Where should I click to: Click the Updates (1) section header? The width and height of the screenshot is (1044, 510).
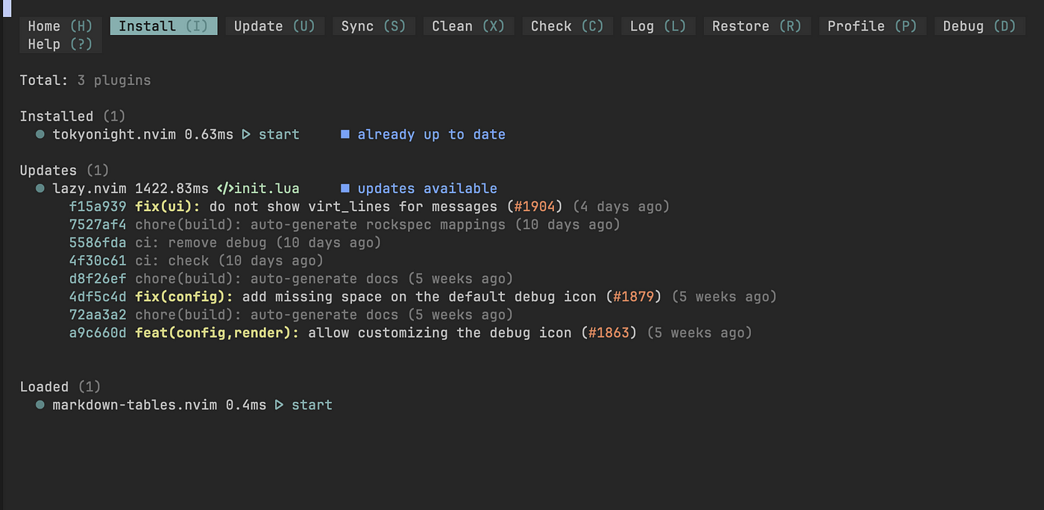(x=65, y=171)
